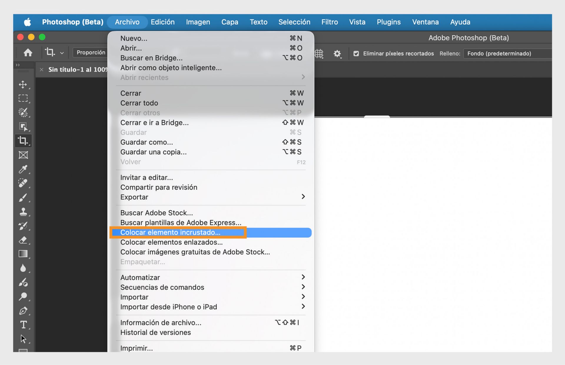Select Guardar como in the Archivo menu
This screenshot has width=565, height=365.
(x=147, y=142)
